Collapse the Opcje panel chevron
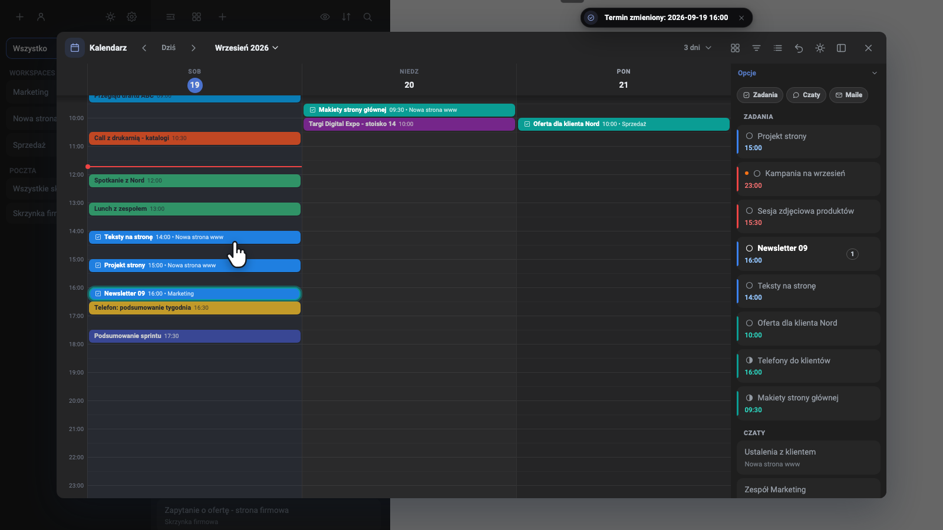The image size is (943, 530). (875, 73)
